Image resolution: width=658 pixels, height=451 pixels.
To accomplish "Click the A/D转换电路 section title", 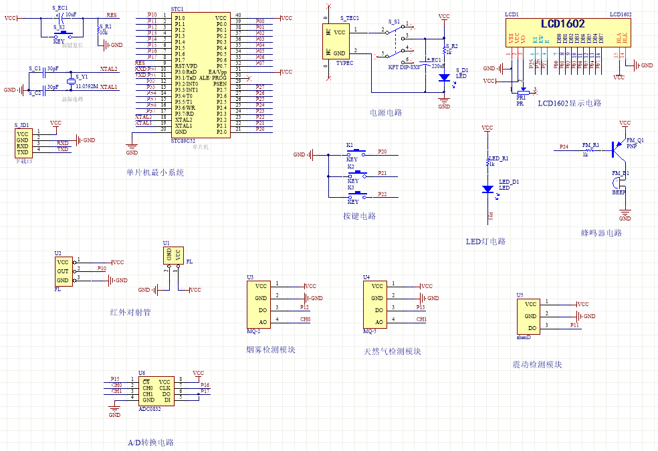I will [150, 442].
